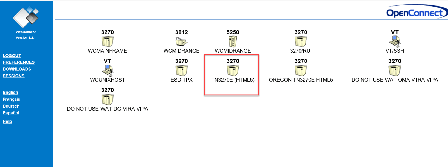Click the VT/SSH label text
The width and height of the screenshot is (448, 167).
click(x=395, y=51)
